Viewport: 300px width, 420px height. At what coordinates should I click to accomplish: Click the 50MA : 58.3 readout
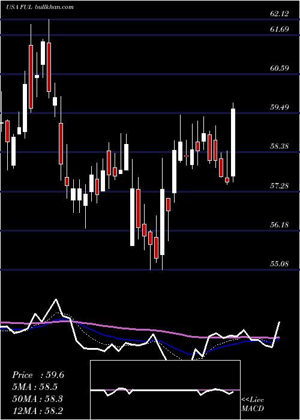[38, 399]
